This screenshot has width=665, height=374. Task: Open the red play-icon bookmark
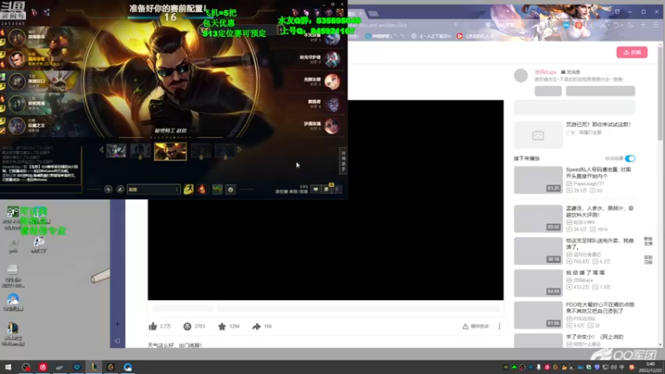[x=460, y=36]
